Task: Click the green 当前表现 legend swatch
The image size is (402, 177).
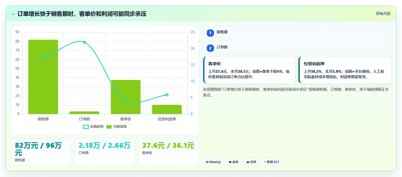Action: 109,127
